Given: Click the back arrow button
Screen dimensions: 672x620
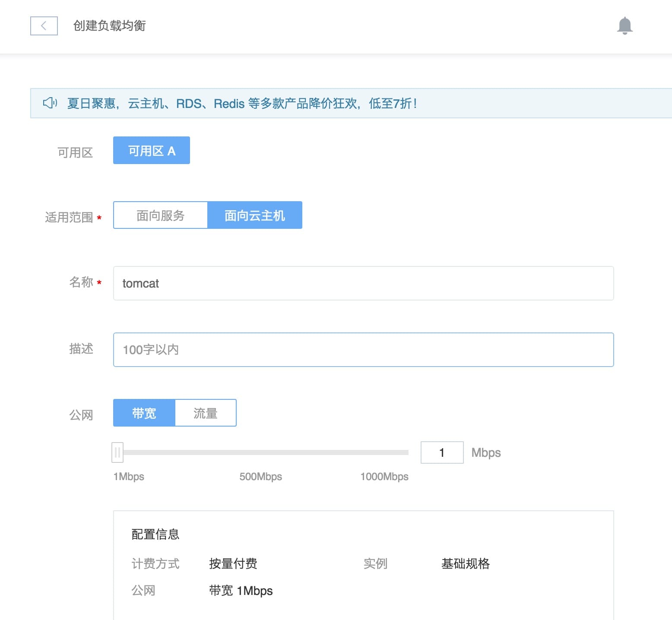Looking at the screenshot, I should (44, 26).
